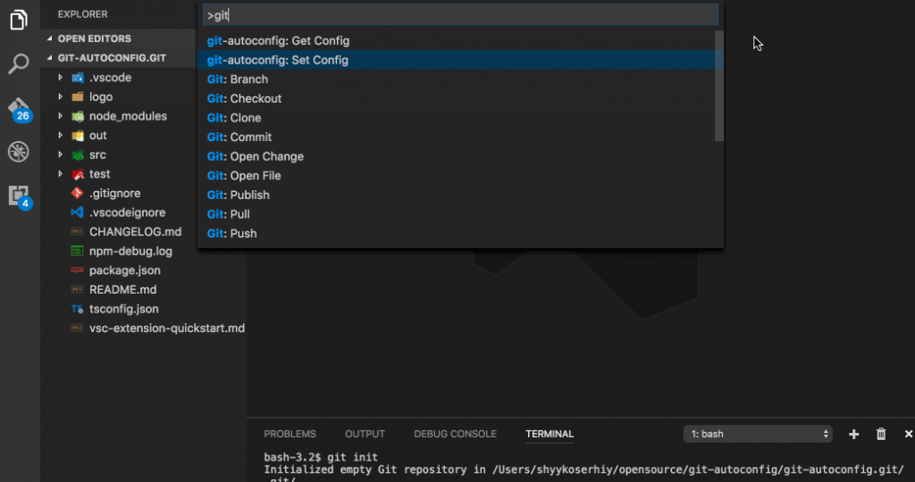Open Extensions view with 4 badge
The width and height of the screenshot is (915, 482).
(20, 197)
